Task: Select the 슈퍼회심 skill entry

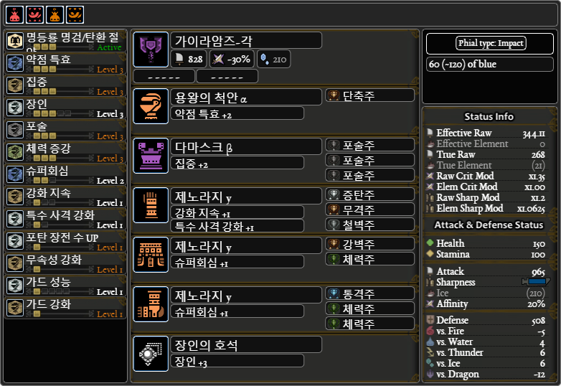Action: (66, 174)
